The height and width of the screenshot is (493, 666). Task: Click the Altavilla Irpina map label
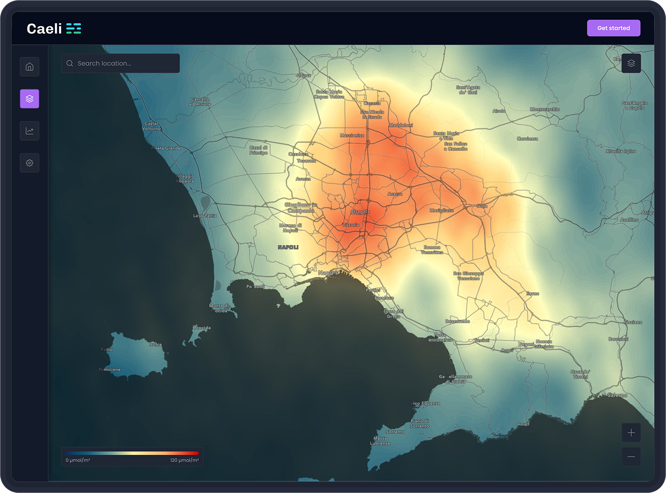pos(621,151)
